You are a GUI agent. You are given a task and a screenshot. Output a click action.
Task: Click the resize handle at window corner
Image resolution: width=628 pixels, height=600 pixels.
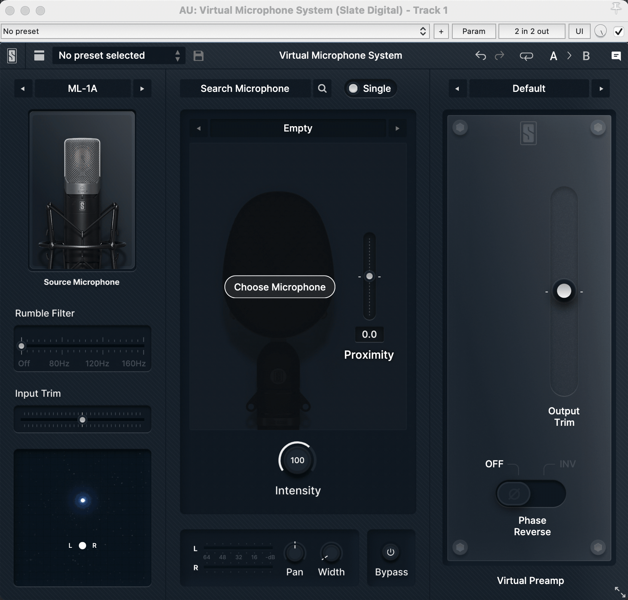pos(620,592)
